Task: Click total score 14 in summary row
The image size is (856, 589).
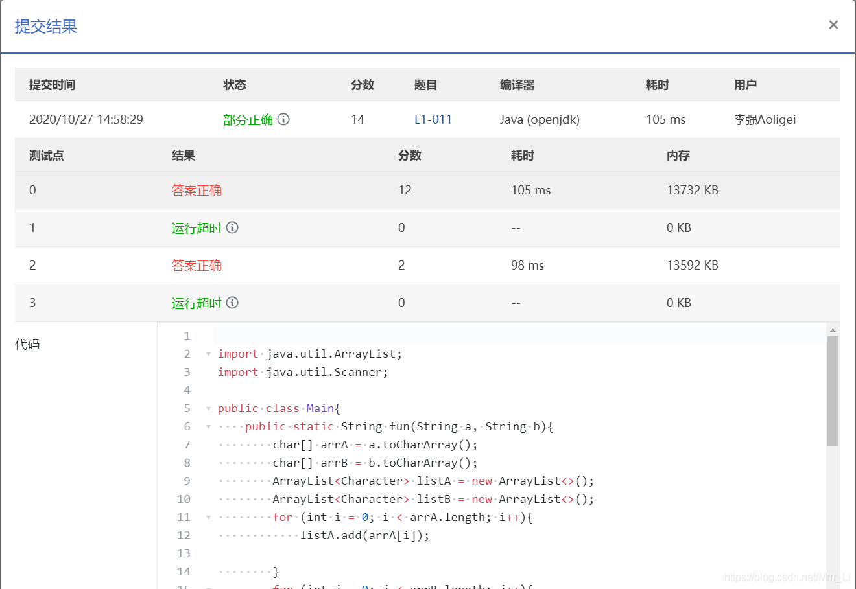Action: 357,119
